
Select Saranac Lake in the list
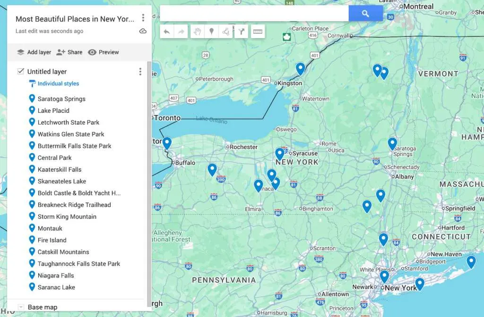(56, 287)
